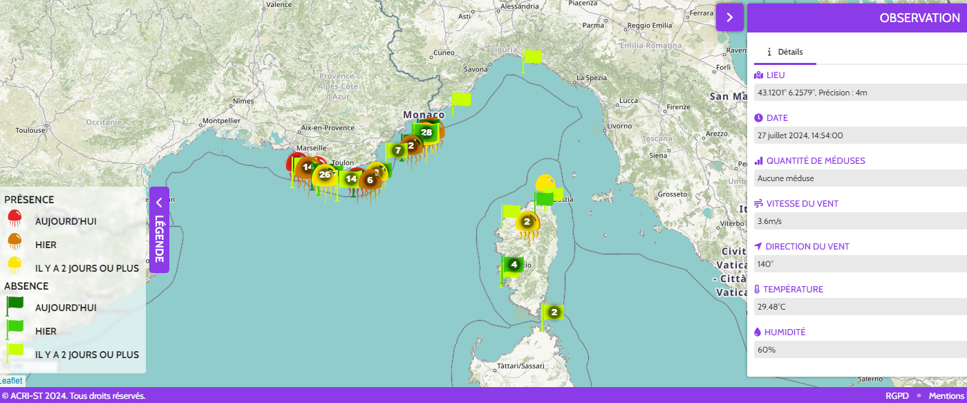
Task: Select the date value 27 juillet 2024, 14:54:00
Action: [x=800, y=135]
